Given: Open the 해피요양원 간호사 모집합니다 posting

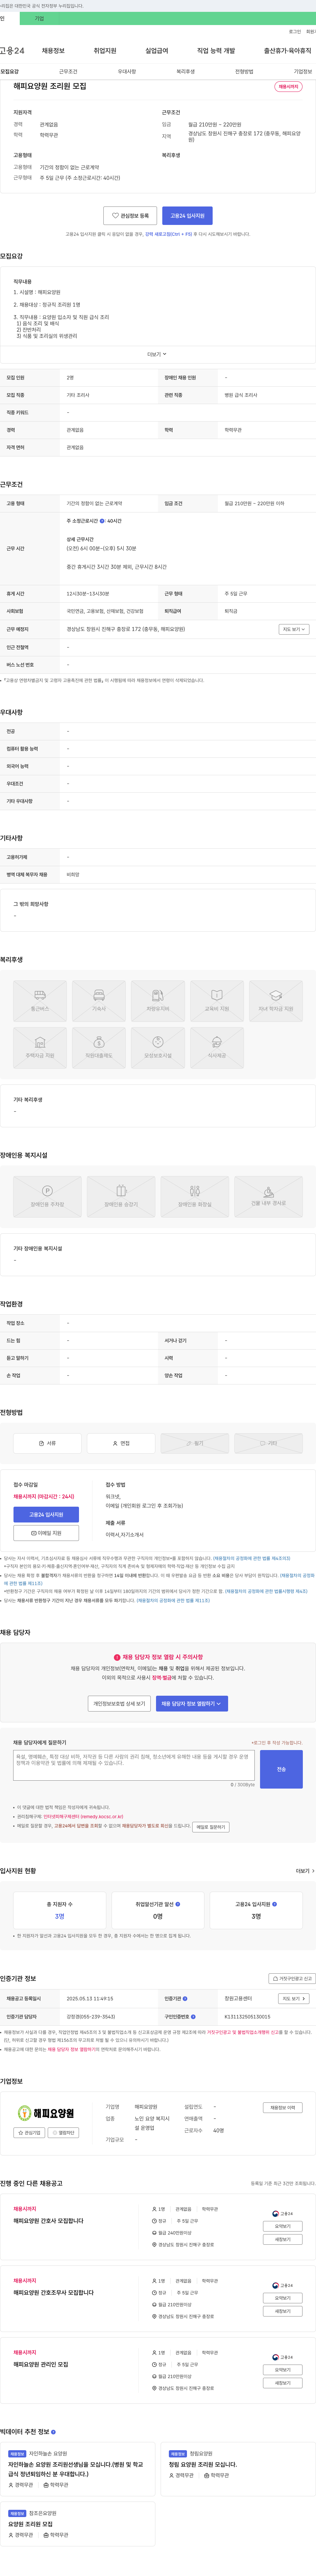Looking at the screenshot, I should click(48, 2221).
